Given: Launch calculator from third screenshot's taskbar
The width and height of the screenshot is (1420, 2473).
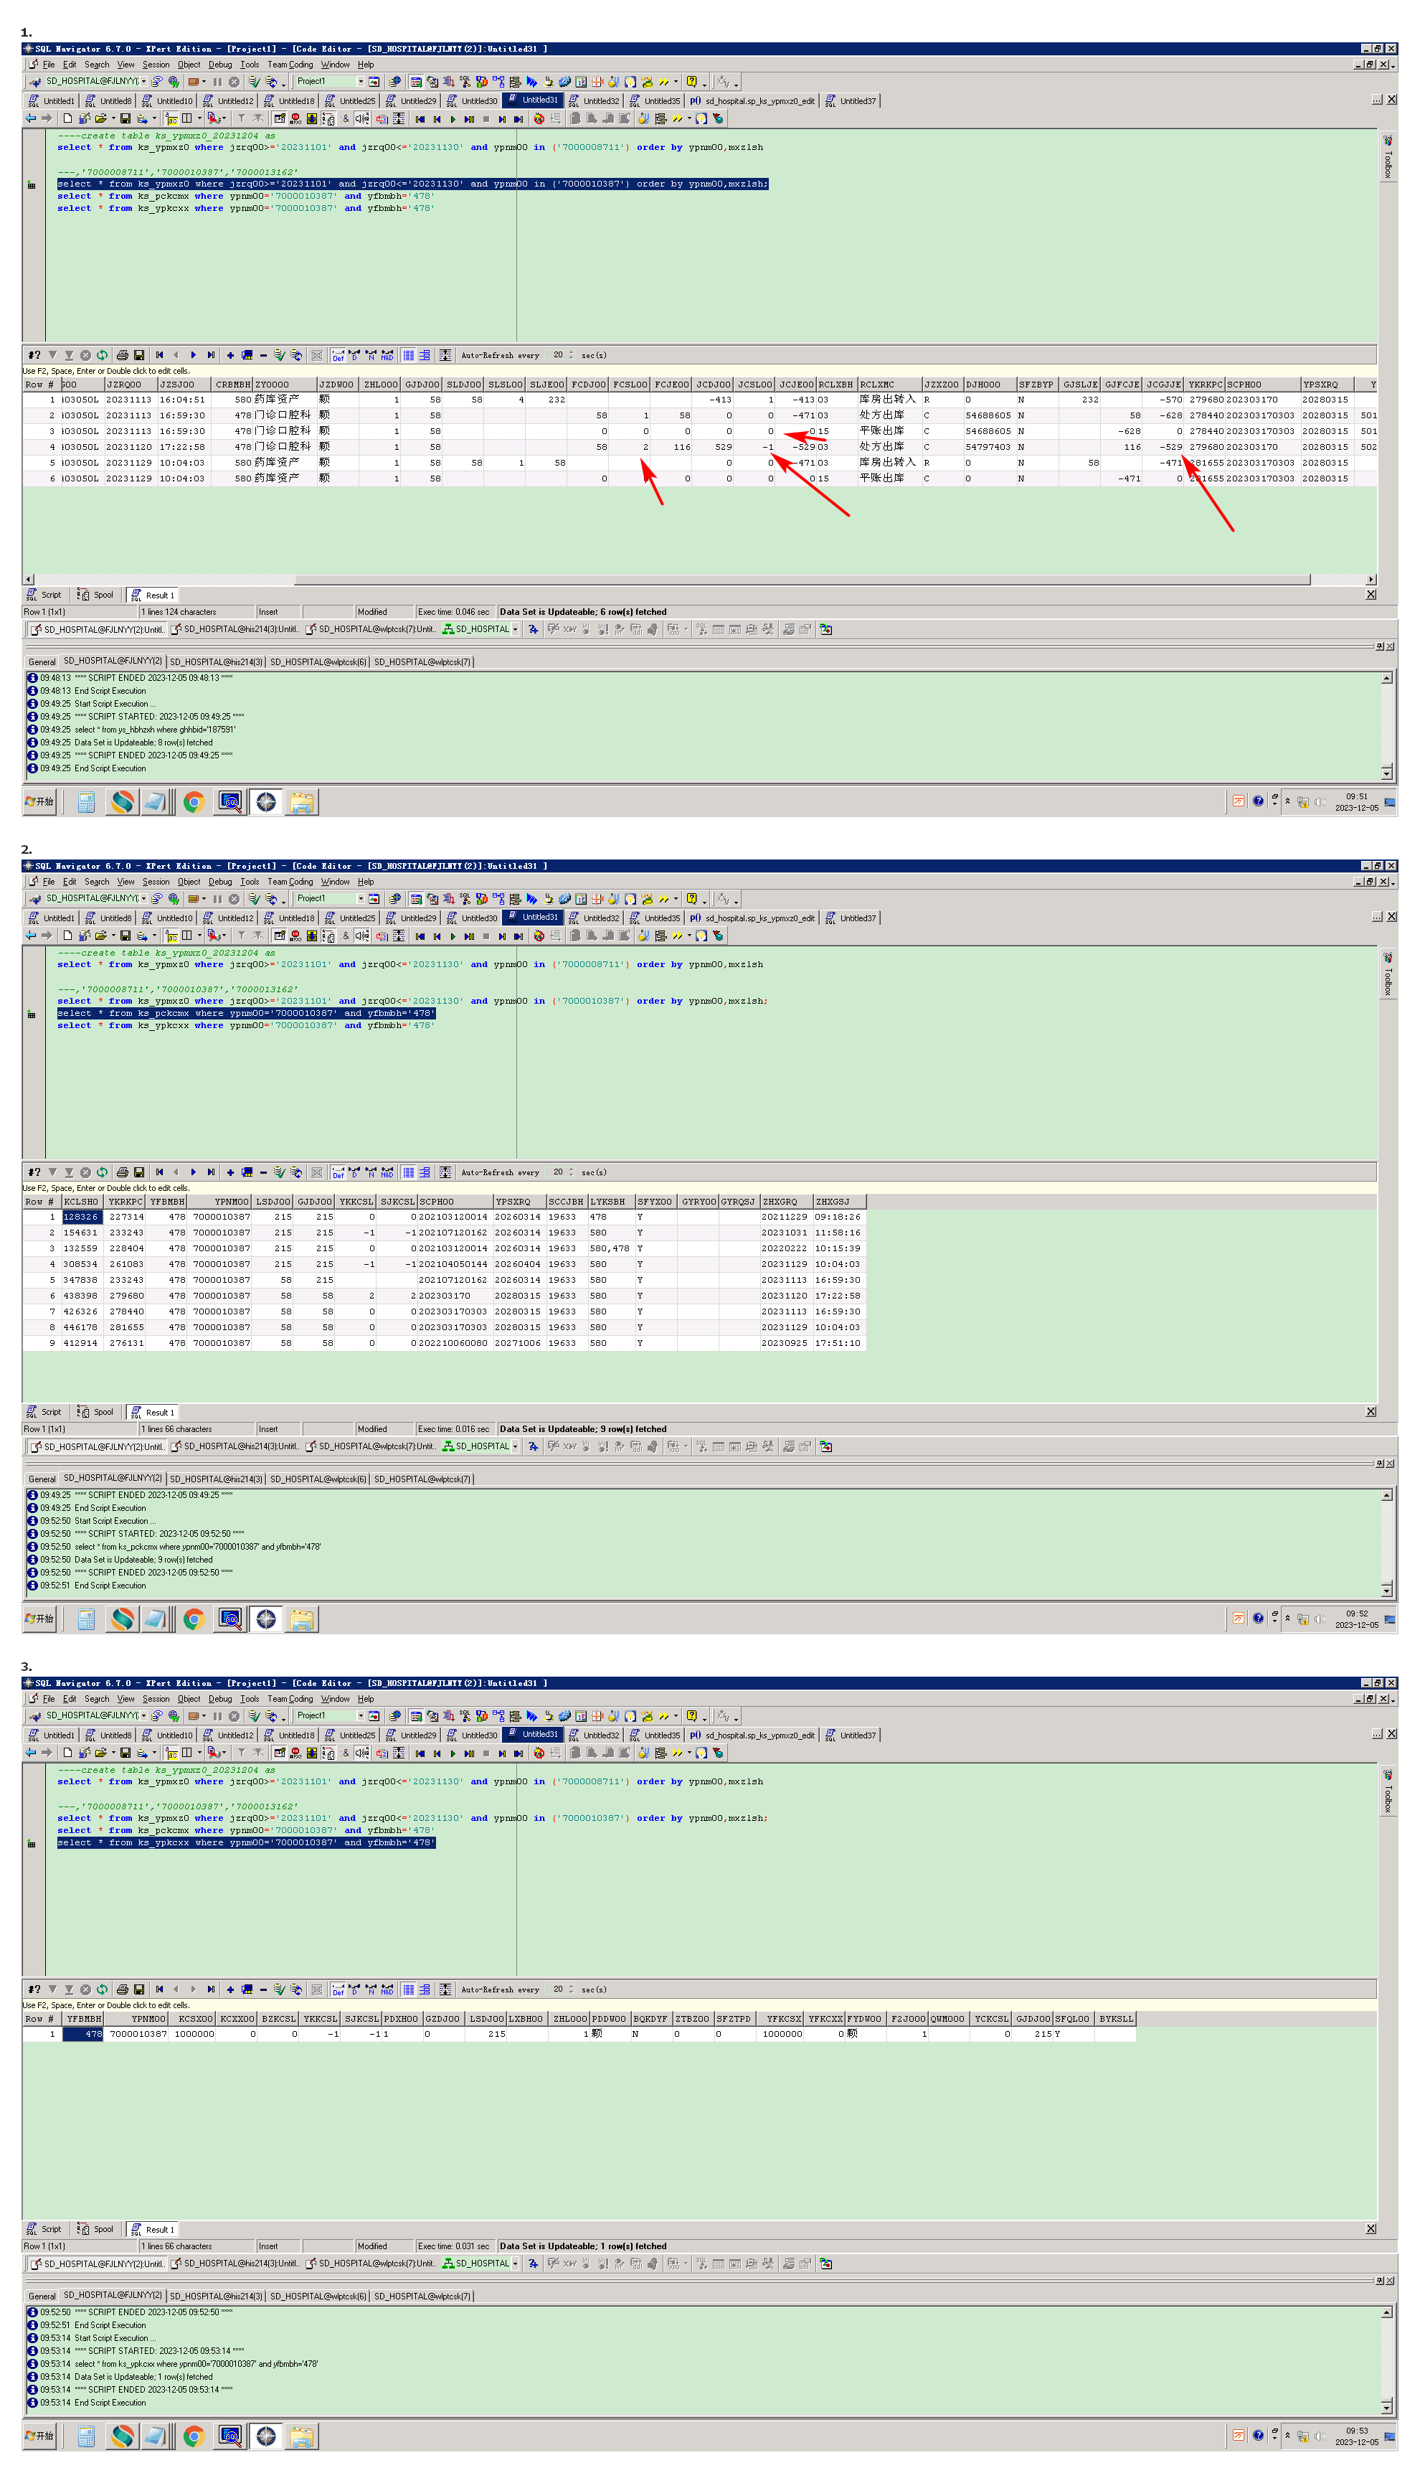Looking at the screenshot, I should point(86,2436).
